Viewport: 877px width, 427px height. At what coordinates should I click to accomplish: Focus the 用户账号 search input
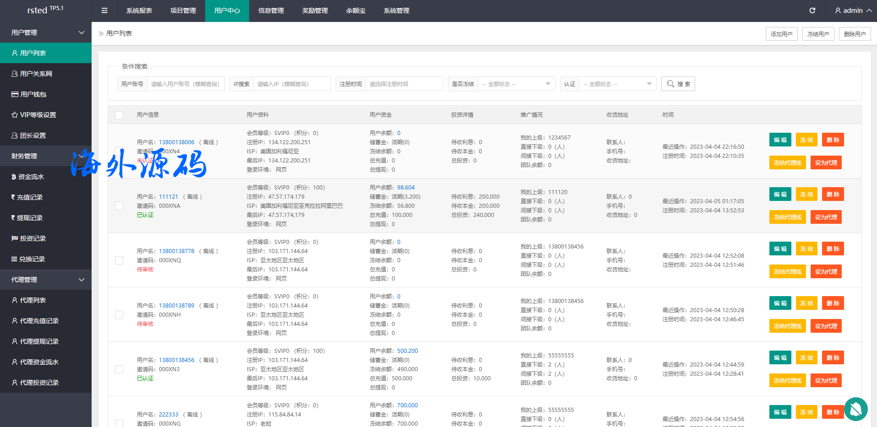tap(185, 84)
